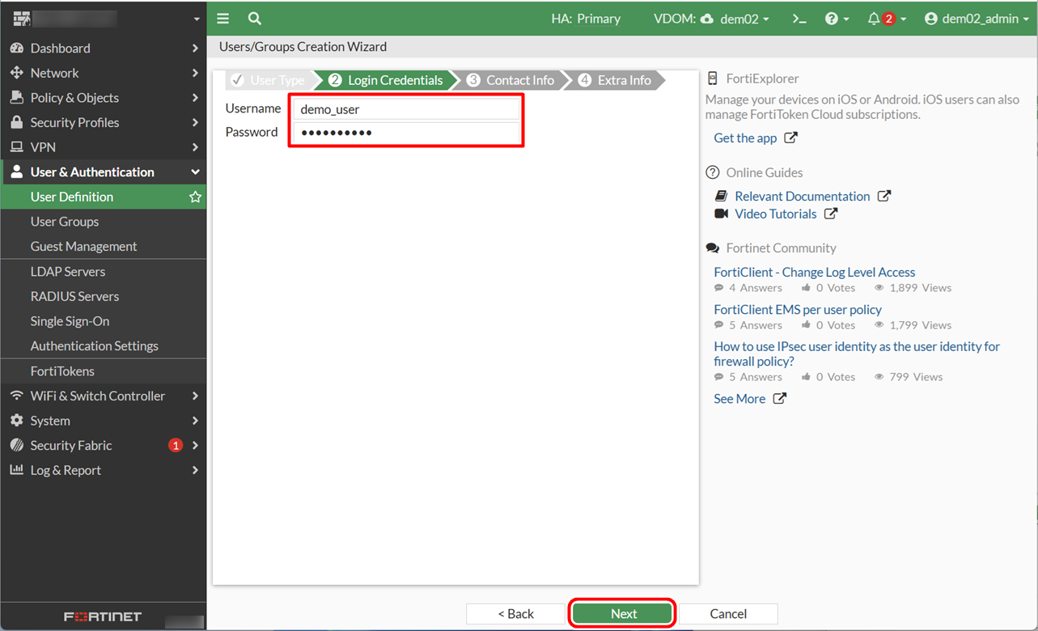The image size is (1038, 631).
Task: Open the help question mark menu
Action: [x=837, y=19]
